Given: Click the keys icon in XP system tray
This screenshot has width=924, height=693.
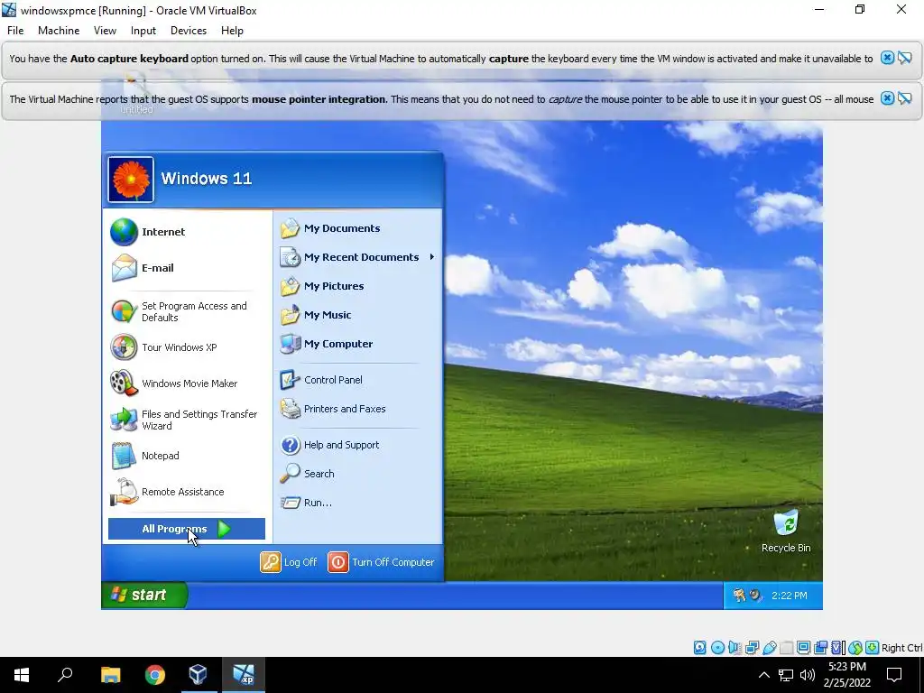Looking at the screenshot, I should coord(739,596).
